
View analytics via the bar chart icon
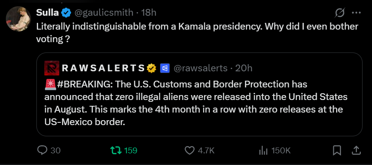click(263, 151)
